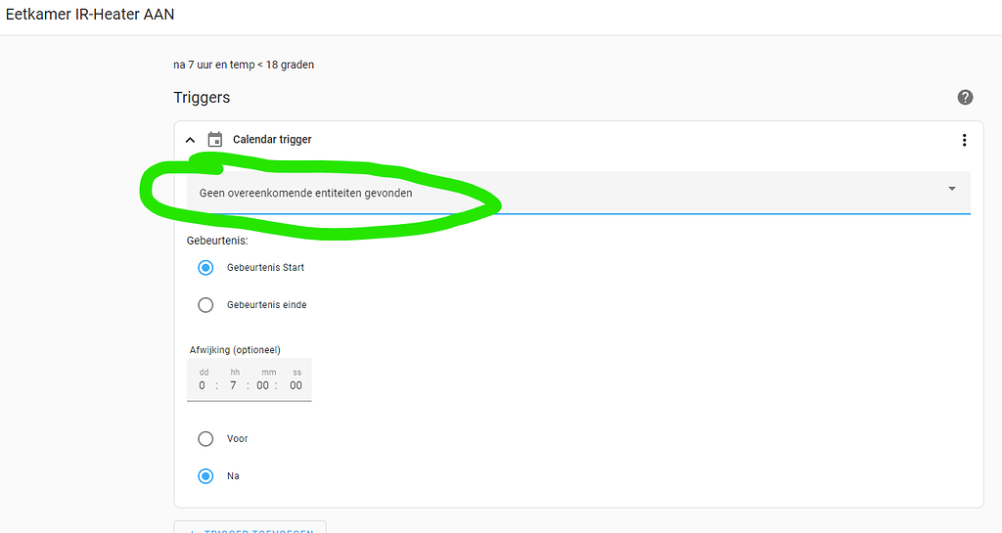Click the dd days offset field
Image resolution: width=1002 pixels, height=533 pixels.
(x=203, y=385)
